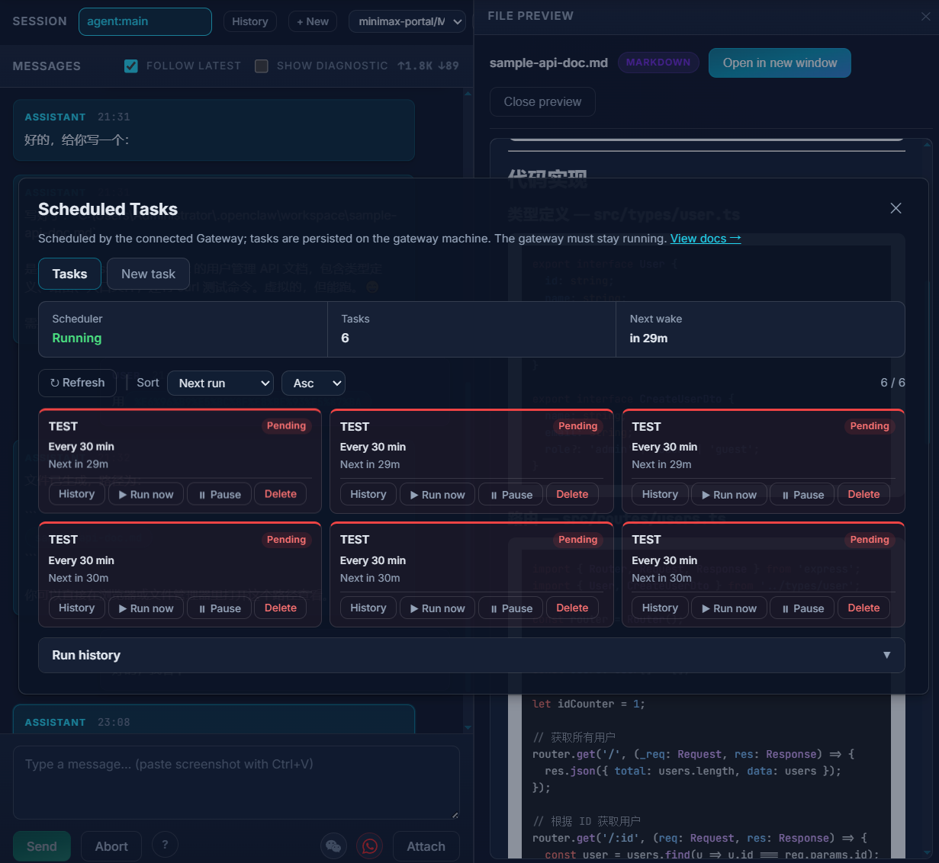
Task: Open History for a TEST task
Action: click(x=76, y=494)
